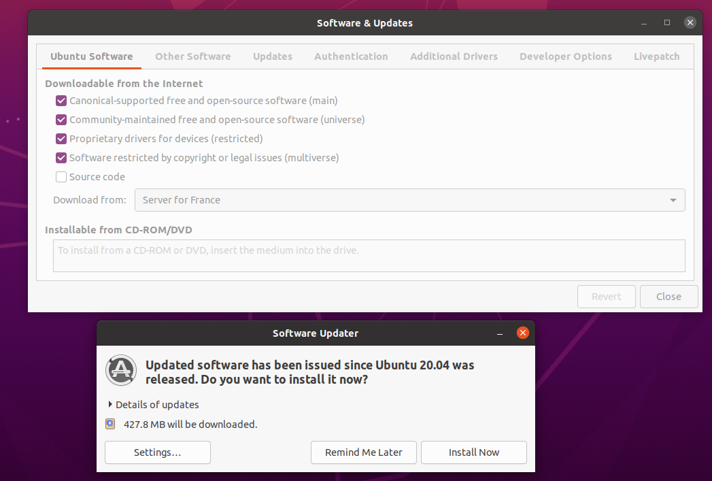Switch to Developer Options tab

coord(566,56)
